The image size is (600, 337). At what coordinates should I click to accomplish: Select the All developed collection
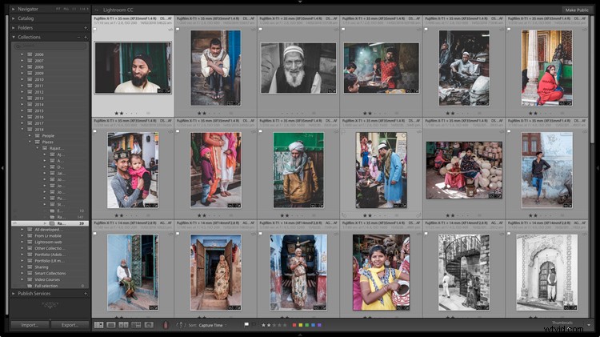click(50, 230)
